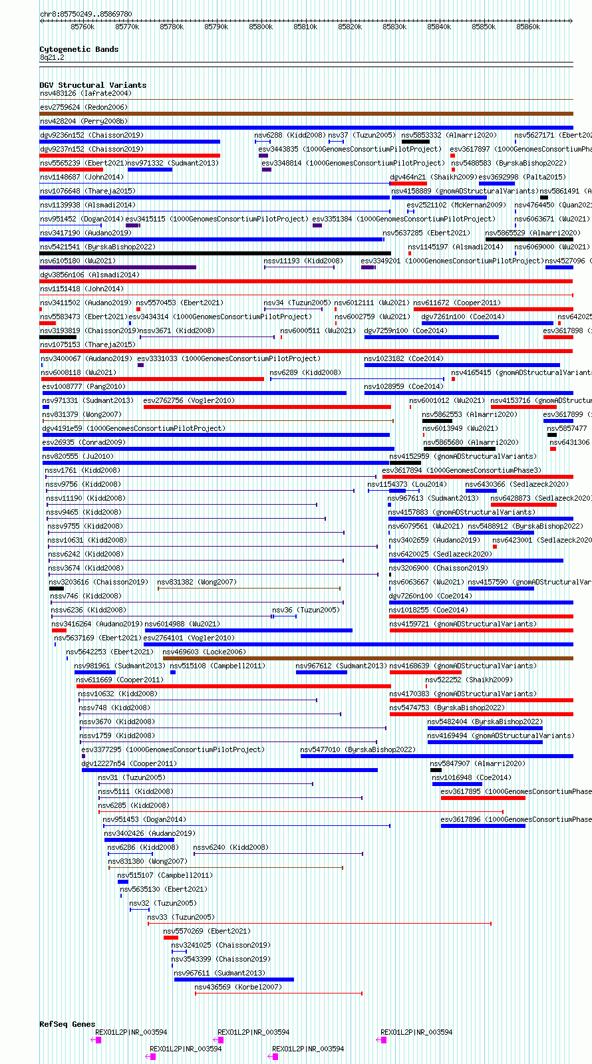Click nsv436569 (Korbel2007) label
Screen dimensions: 592x1064
[x=238, y=988]
